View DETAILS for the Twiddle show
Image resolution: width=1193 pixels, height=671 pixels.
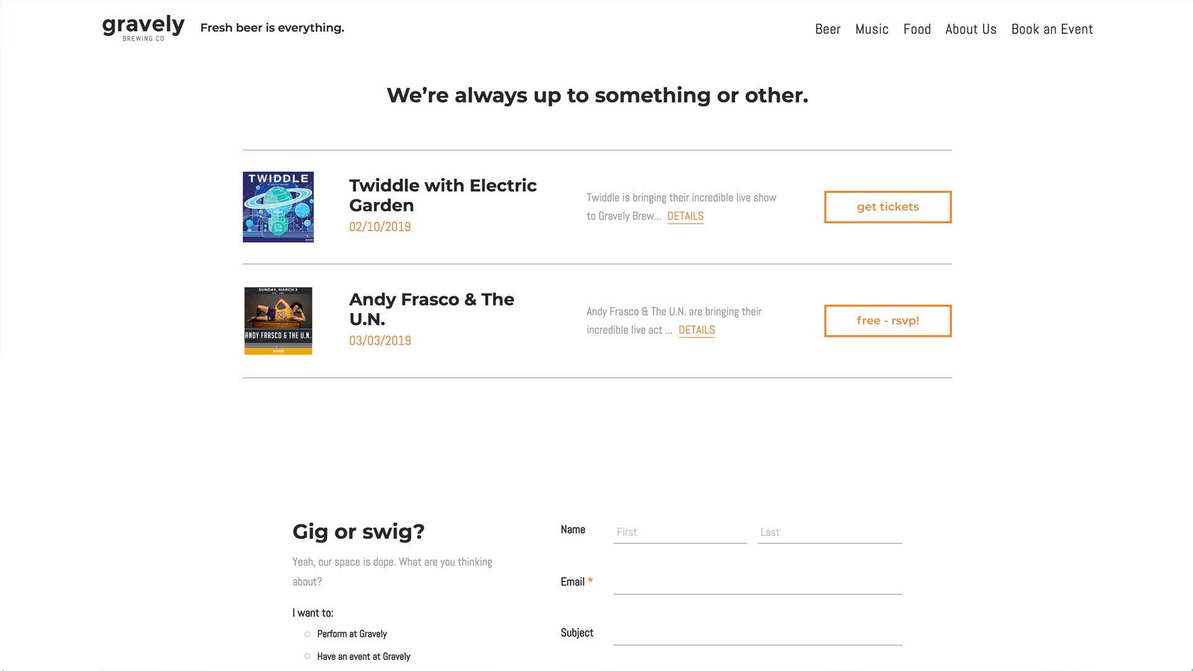[685, 216]
